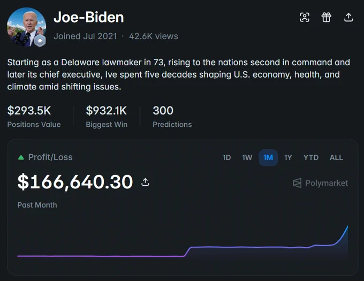The image size is (364, 281).
Task: Click the $932.1K Biggest Win stat
Action: (107, 117)
